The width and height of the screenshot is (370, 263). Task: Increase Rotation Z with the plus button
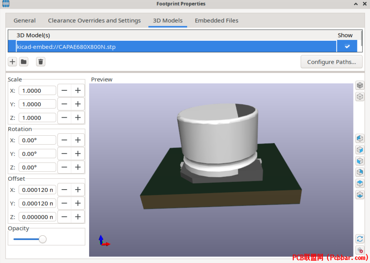[x=78, y=167]
